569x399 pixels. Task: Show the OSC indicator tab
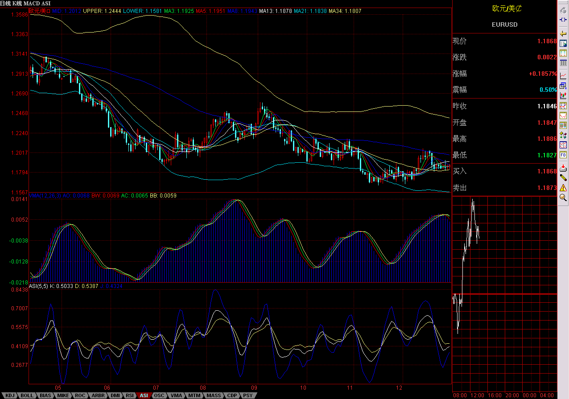coord(159,395)
